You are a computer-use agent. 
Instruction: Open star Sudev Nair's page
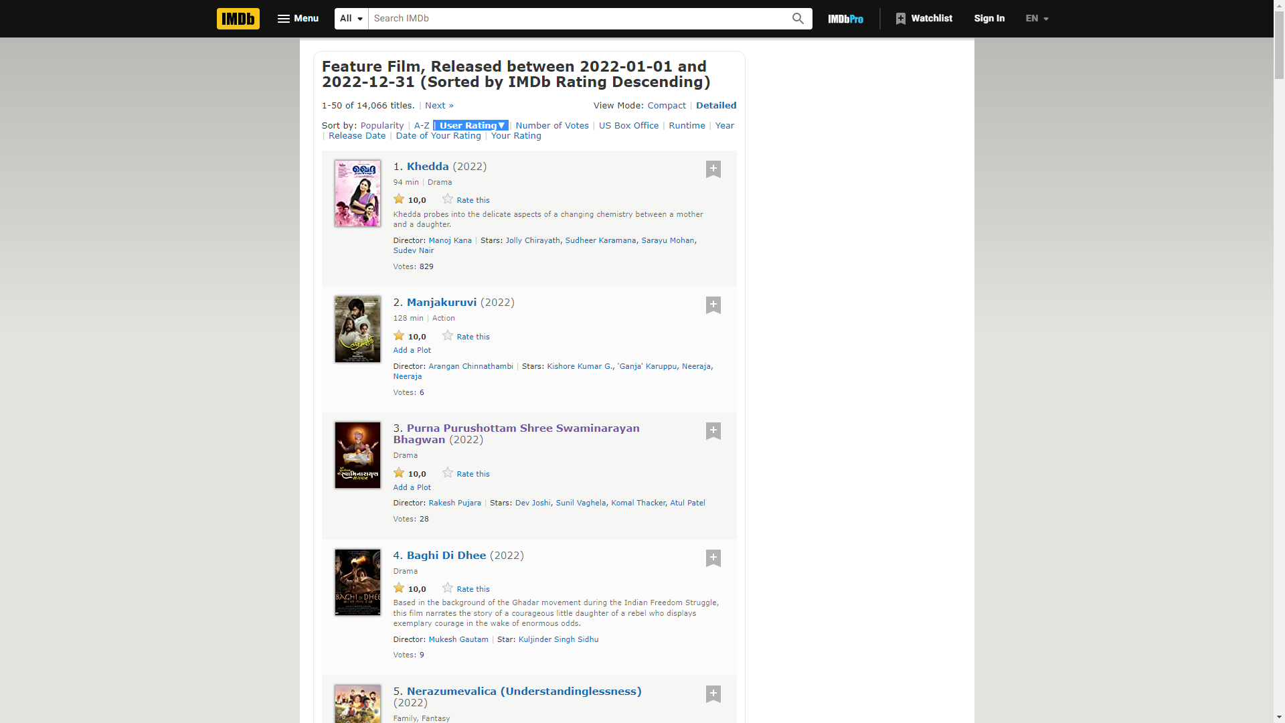tap(414, 250)
